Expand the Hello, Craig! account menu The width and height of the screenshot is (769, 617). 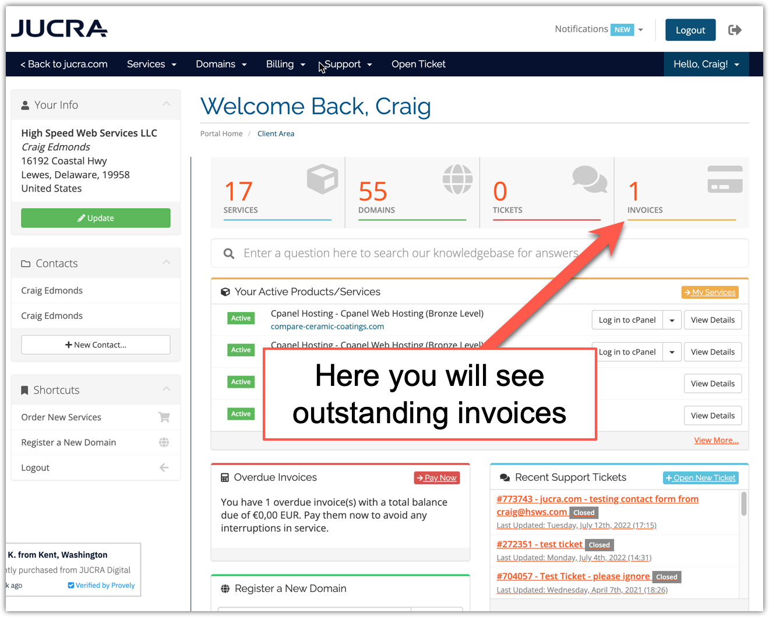[705, 64]
